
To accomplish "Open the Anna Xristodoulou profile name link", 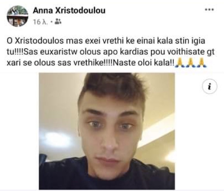I will [x=69, y=10].
